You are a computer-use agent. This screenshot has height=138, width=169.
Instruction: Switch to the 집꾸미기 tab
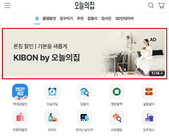tap(66, 18)
